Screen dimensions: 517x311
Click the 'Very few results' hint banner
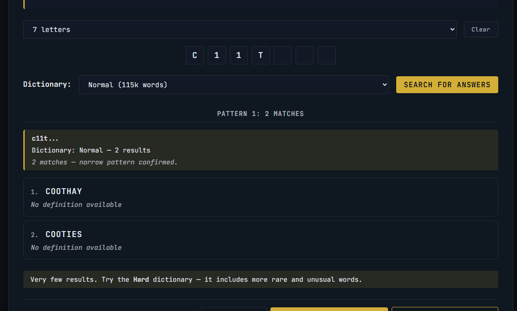coord(261,279)
